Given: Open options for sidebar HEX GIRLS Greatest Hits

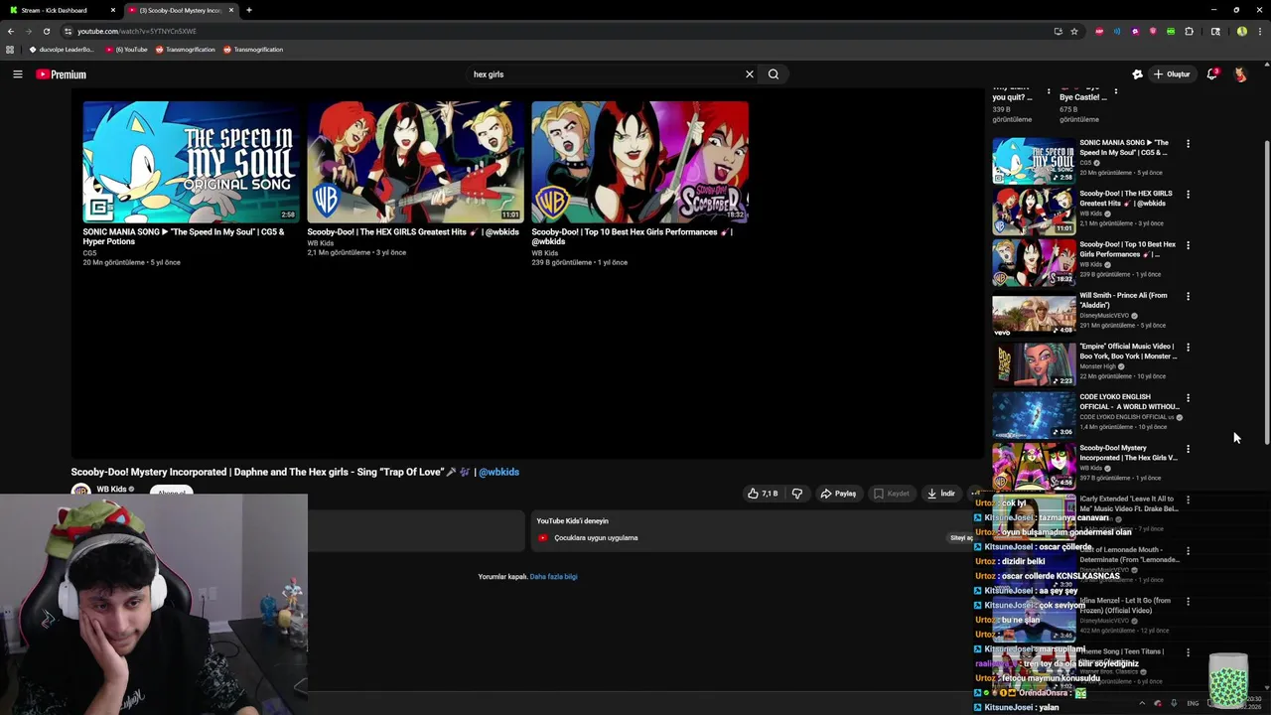Looking at the screenshot, I should tap(1188, 195).
